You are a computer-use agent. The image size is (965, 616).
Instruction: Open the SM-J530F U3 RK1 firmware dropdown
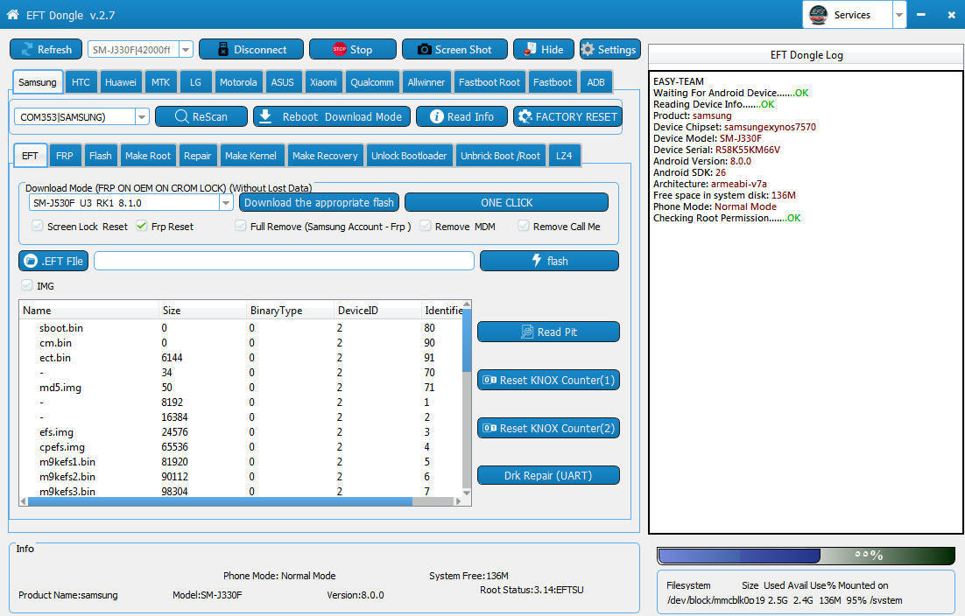pos(226,203)
